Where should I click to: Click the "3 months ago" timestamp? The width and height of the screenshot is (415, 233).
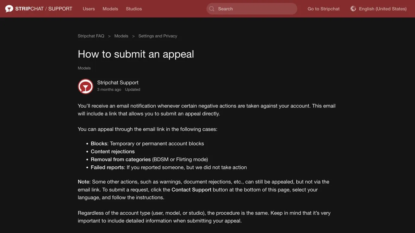coord(109,90)
